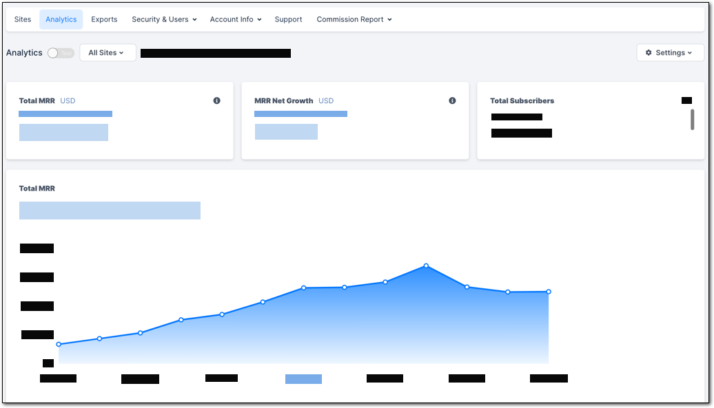Open the Settings dropdown chevron
This screenshot has width=714, height=408.
tap(688, 52)
